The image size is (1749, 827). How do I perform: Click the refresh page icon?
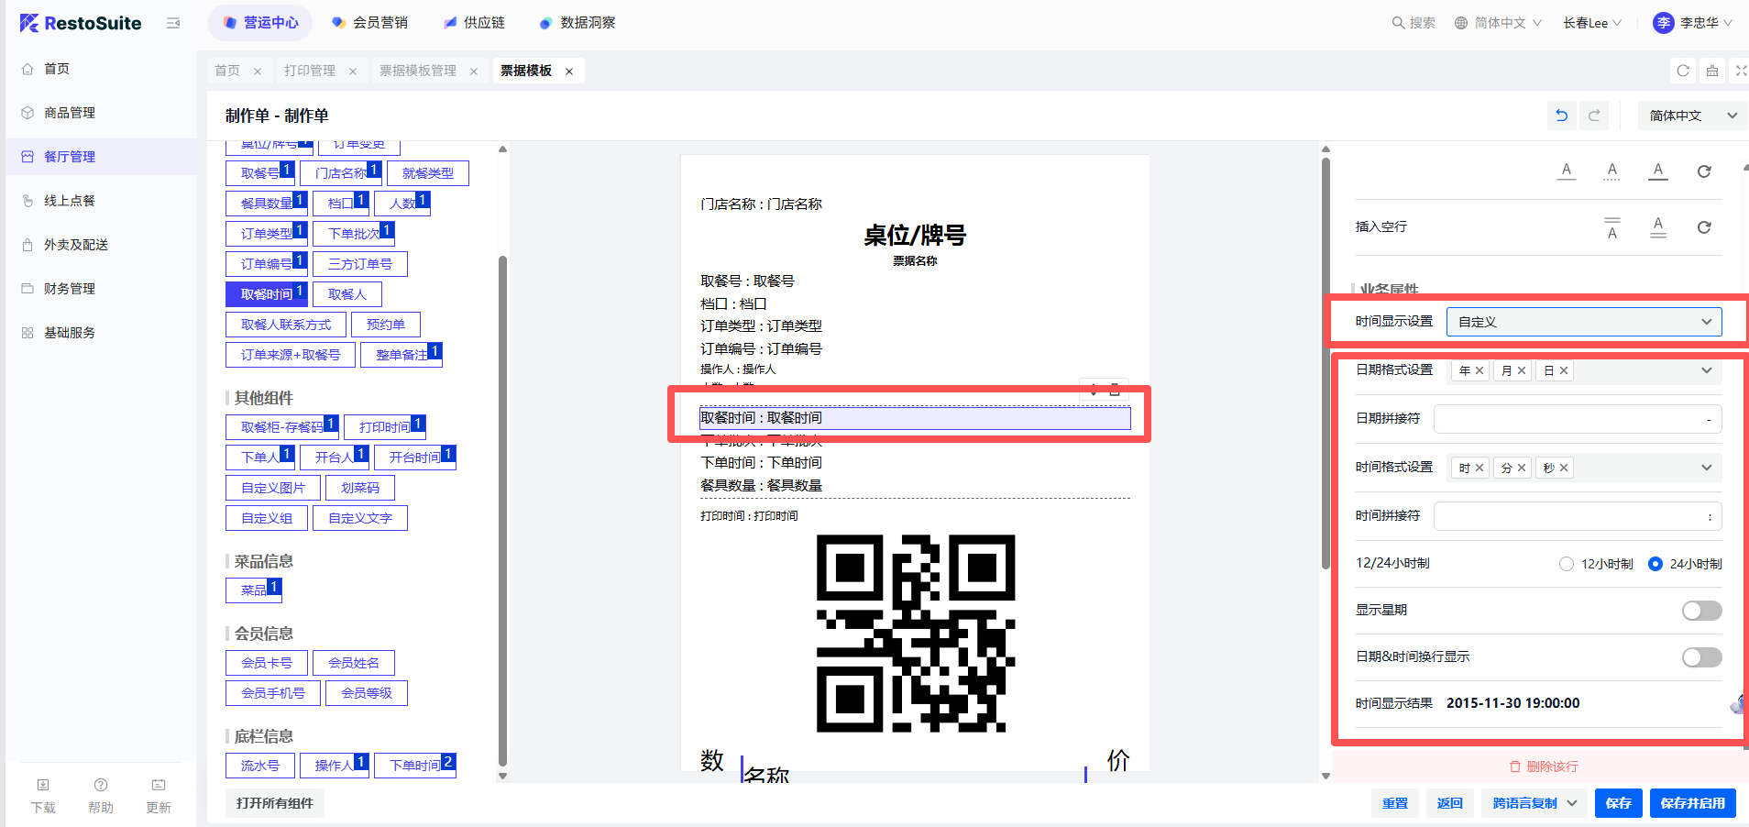click(x=1682, y=71)
